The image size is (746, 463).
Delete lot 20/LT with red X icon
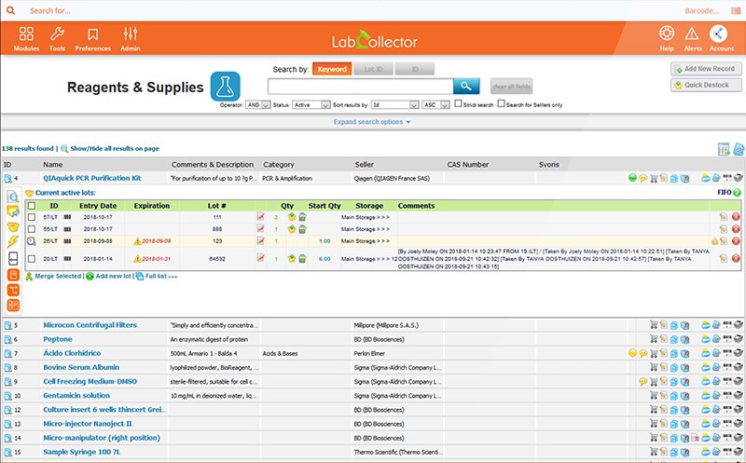point(736,259)
